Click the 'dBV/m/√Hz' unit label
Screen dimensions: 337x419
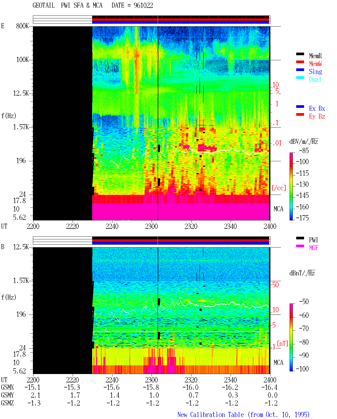[304, 142]
